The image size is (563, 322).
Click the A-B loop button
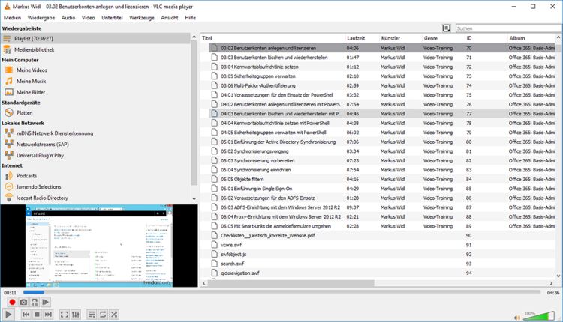coord(35,302)
